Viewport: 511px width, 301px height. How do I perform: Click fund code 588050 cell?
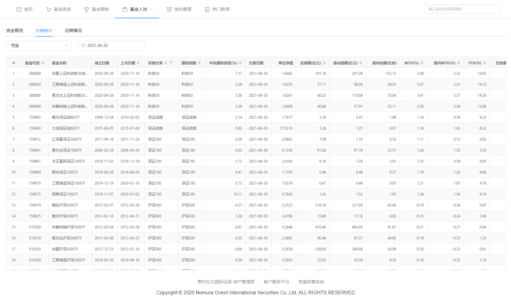point(35,84)
